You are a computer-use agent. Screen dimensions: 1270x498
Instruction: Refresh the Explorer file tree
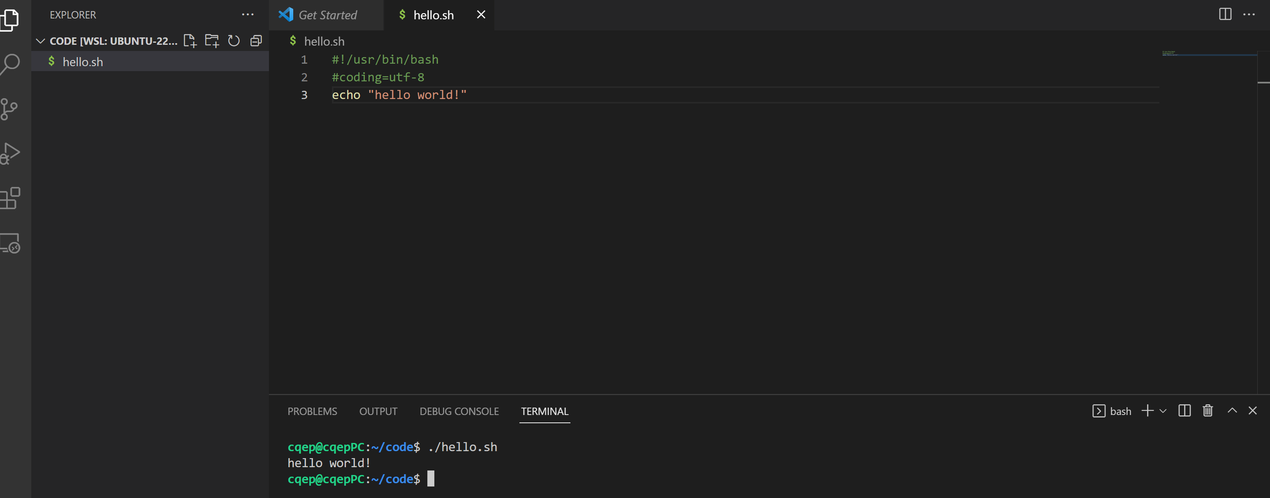click(234, 41)
